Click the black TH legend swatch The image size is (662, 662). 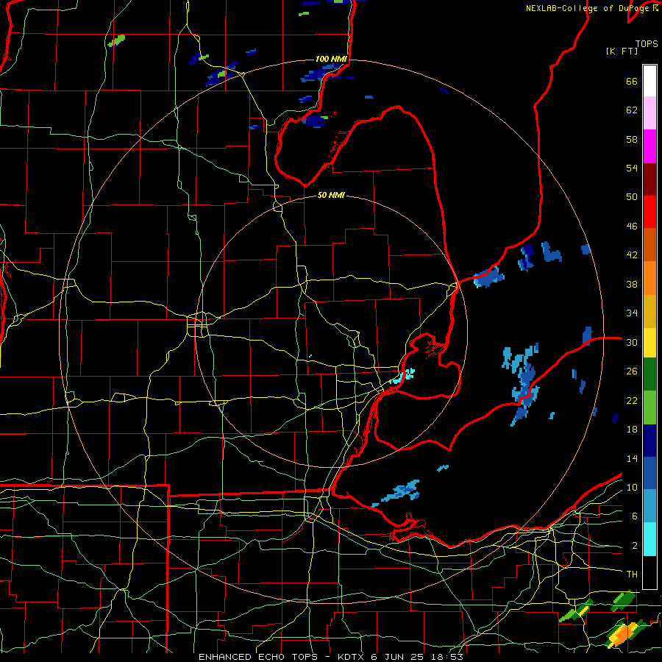coord(649,572)
